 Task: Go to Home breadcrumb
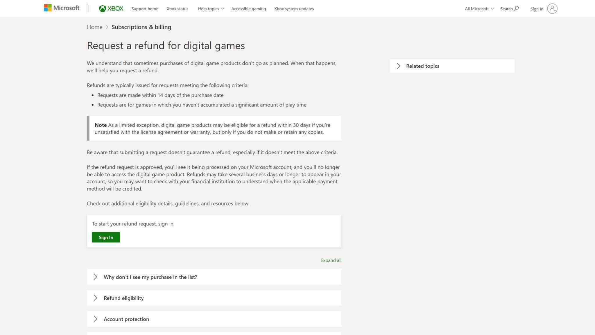(x=94, y=27)
